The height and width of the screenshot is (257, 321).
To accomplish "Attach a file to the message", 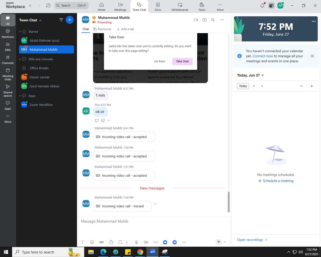I will (x=111, y=242).
